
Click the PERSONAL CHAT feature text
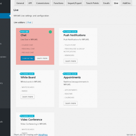point(28,49)
